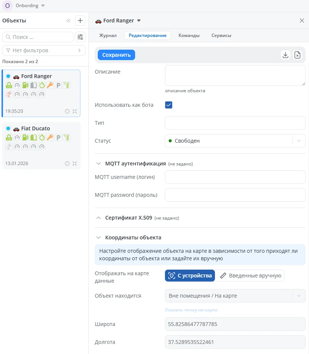Open the Команды tab
The image size is (309, 354).
pyautogui.click(x=189, y=35)
